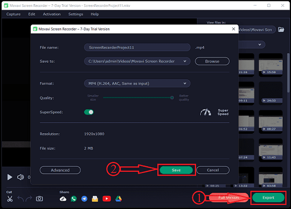Share to WhatsApp
Viewport: 291px width, 209px height.
click(74, 199)
